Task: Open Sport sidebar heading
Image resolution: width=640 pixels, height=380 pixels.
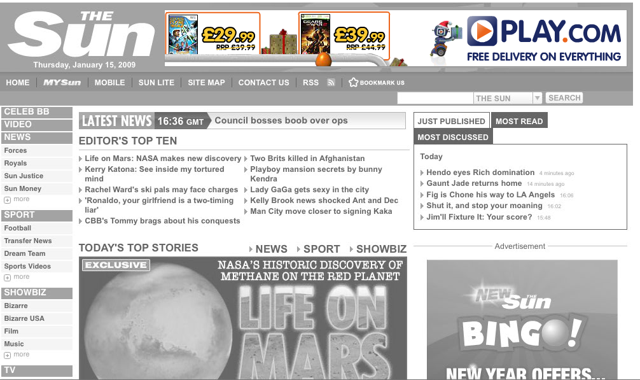Action: click(x=37, y=215)
